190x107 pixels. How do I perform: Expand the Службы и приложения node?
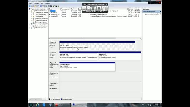tap(30, 28)
